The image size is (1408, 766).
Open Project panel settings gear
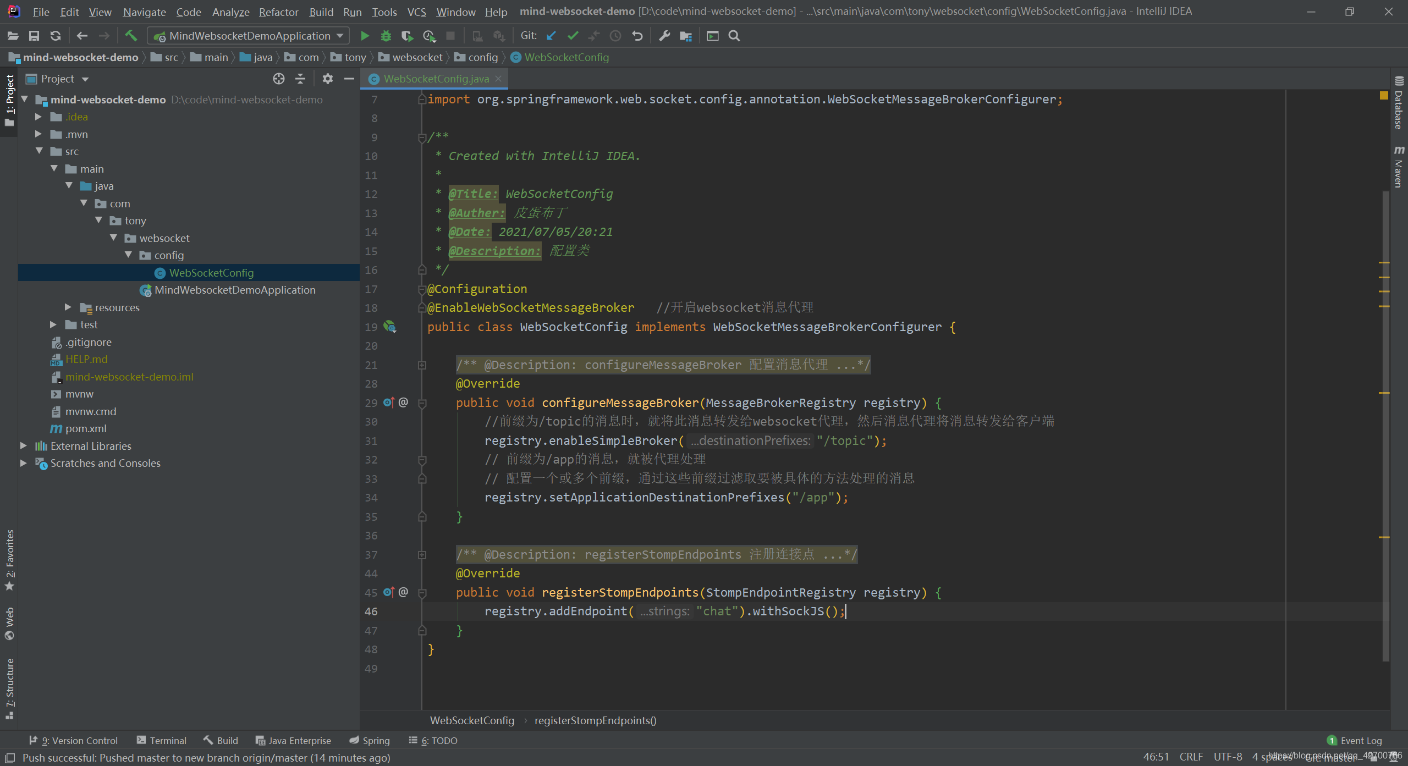(328, 79)
